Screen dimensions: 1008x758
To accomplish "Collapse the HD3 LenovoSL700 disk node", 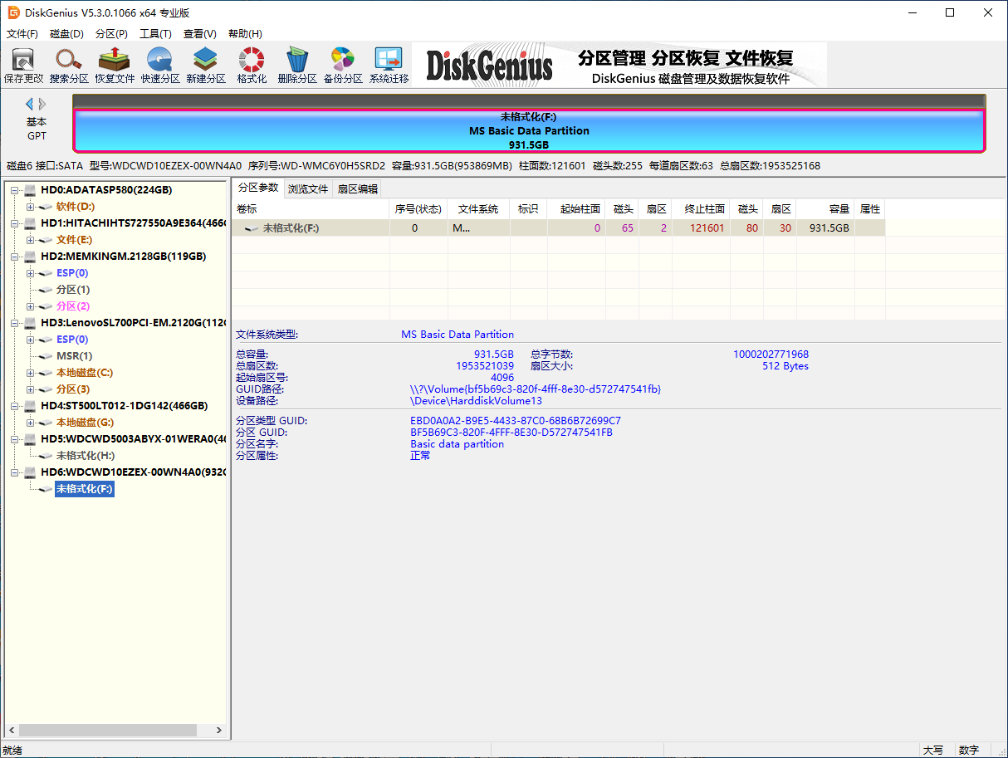I will [15, 323].
